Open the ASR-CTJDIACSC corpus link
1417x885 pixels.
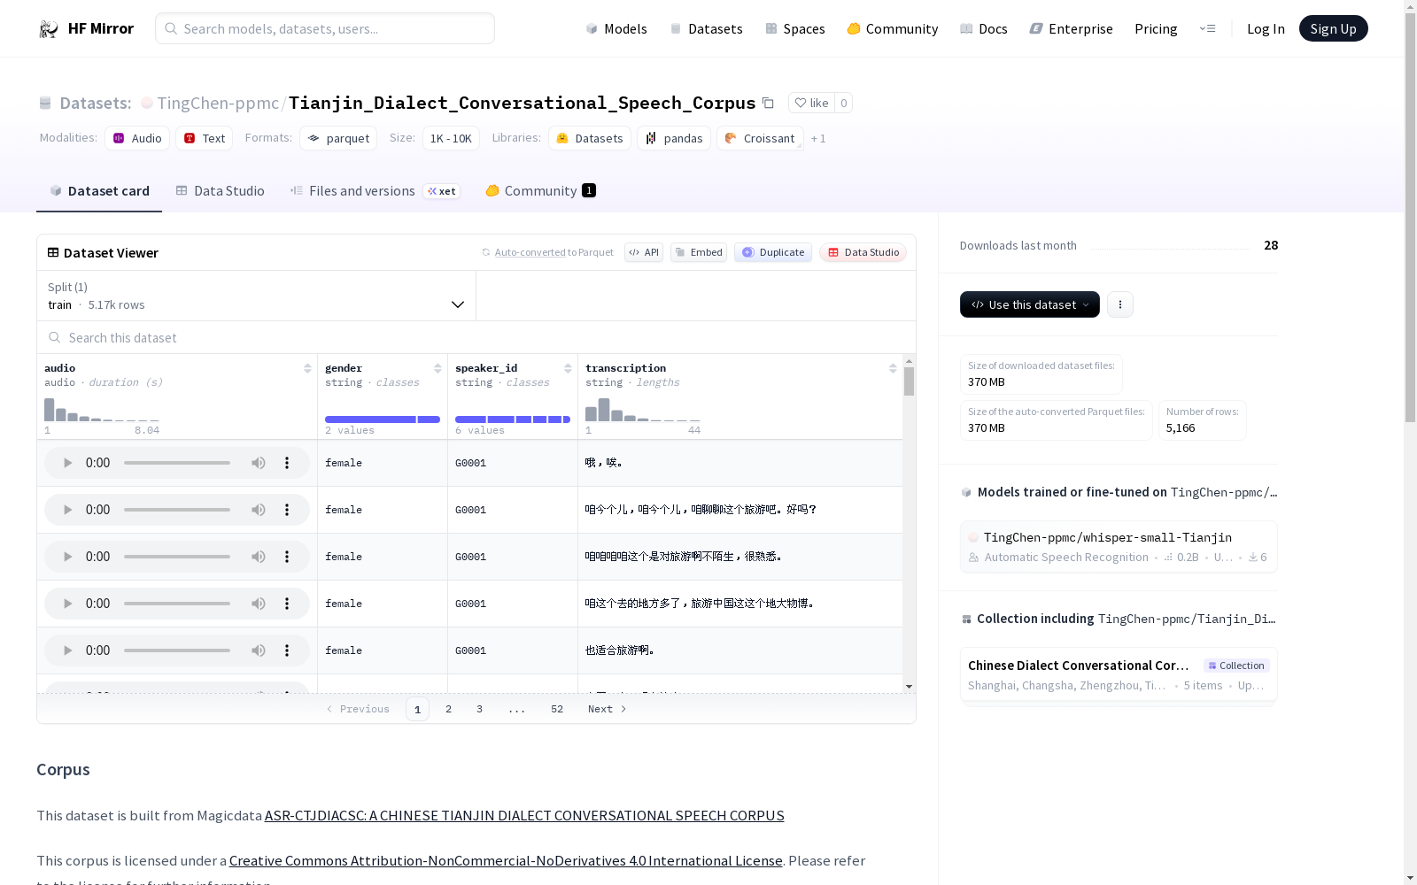[524, 816]
